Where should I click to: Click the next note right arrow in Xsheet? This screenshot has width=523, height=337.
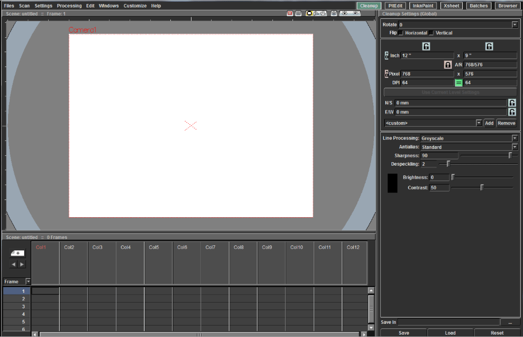[22, 264]
